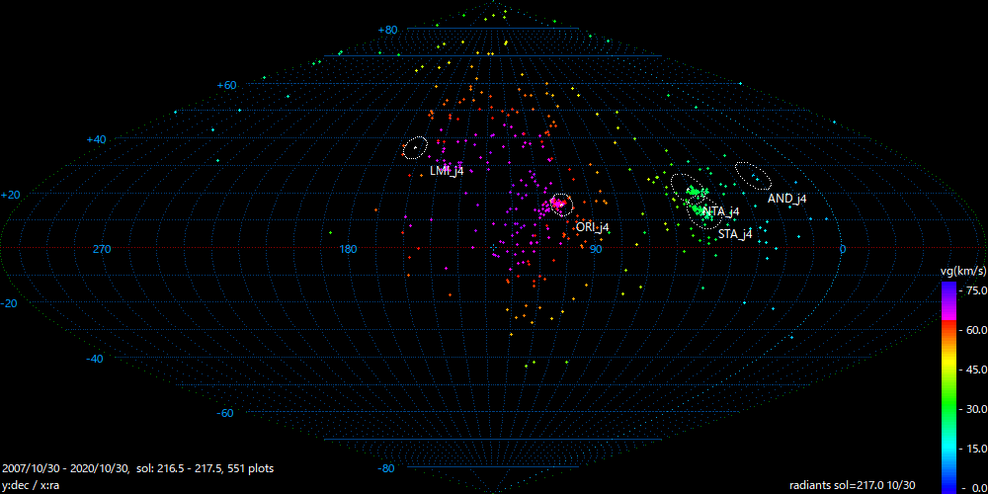Select the ORI_j4 shower label
The height and width of the screenshot is (494, 988).
(592, 227)
